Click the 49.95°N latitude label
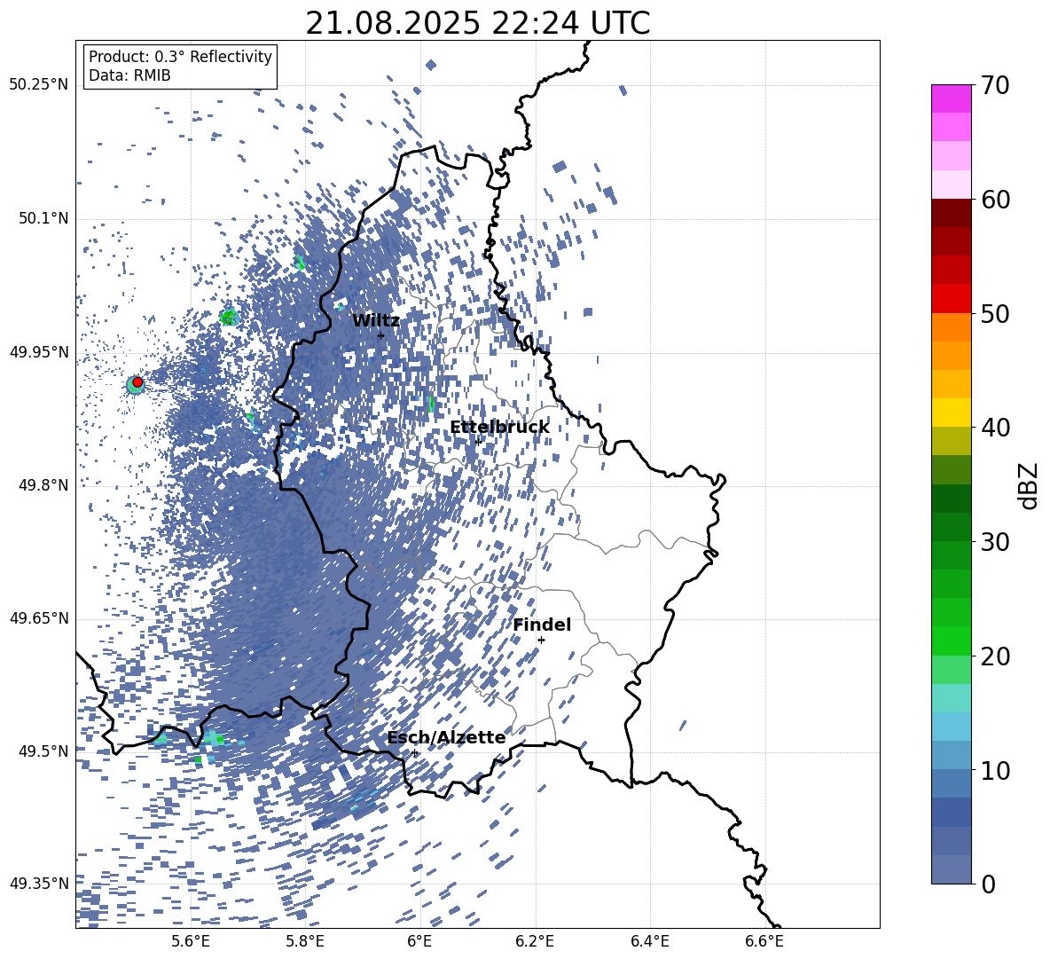Screen dimensions: 1050x959 coord(39,352)
